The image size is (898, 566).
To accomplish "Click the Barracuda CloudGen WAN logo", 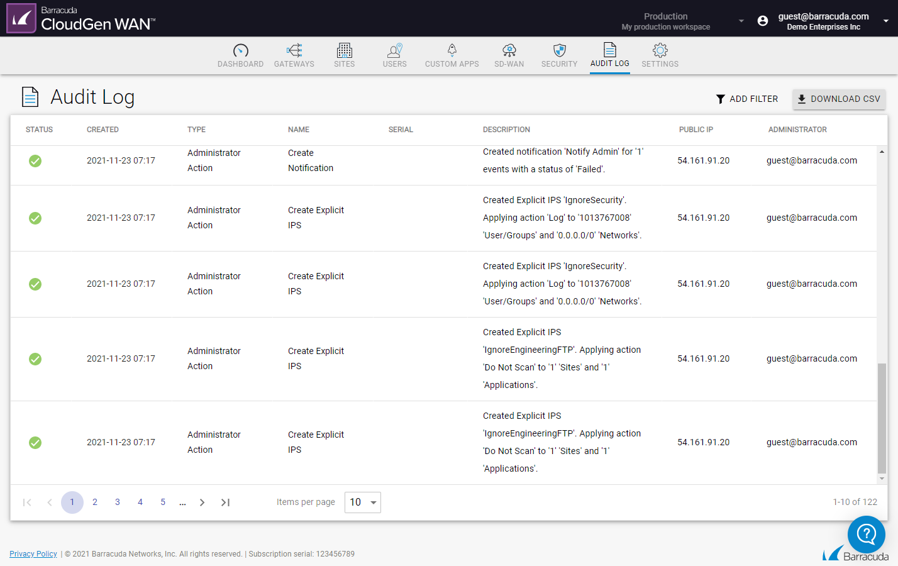I will [x=81, y=18].
